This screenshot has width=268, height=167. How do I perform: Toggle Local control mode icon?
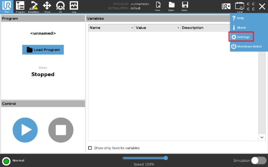[240, 7]
